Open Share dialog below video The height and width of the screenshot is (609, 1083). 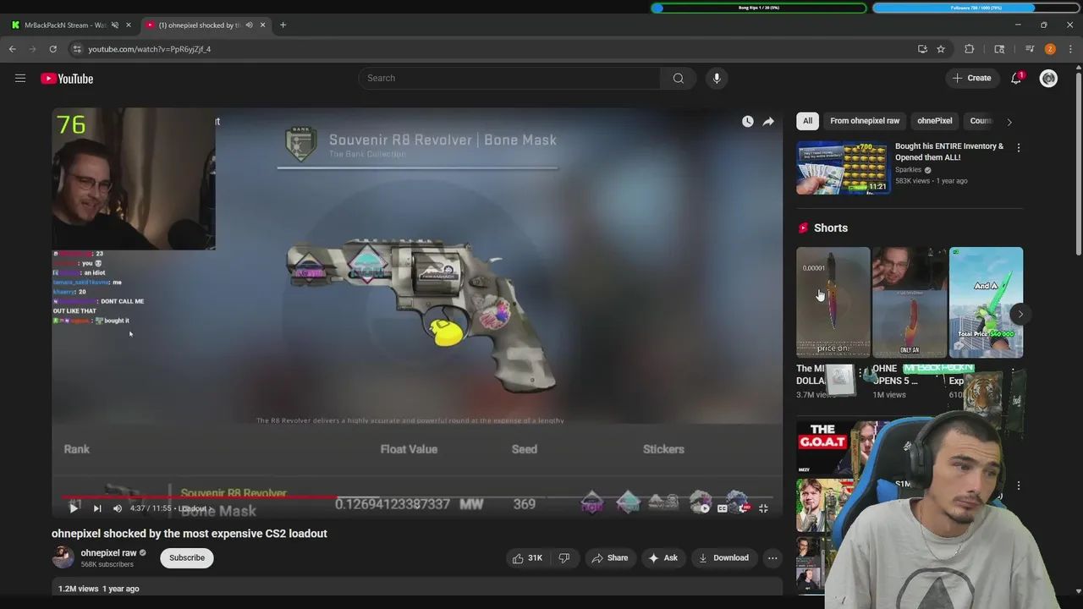pyautogui.click(x=610, y=557)
